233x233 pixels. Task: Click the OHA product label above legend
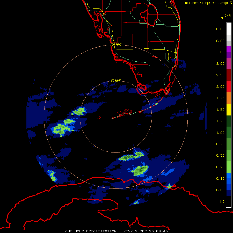click(x=228, y=16)
